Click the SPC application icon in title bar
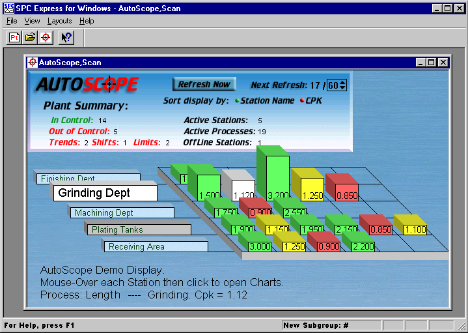This screenshot has height=333, width=468. point(8,8)
